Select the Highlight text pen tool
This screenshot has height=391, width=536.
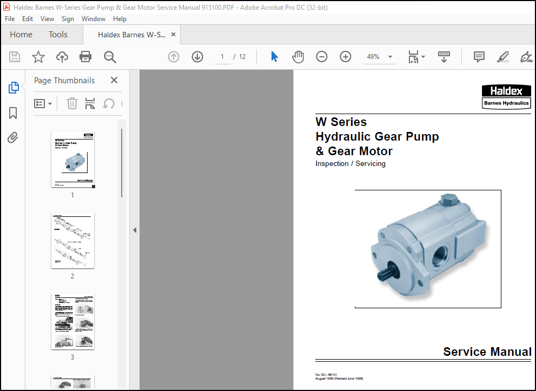click(x=502, y=57)
